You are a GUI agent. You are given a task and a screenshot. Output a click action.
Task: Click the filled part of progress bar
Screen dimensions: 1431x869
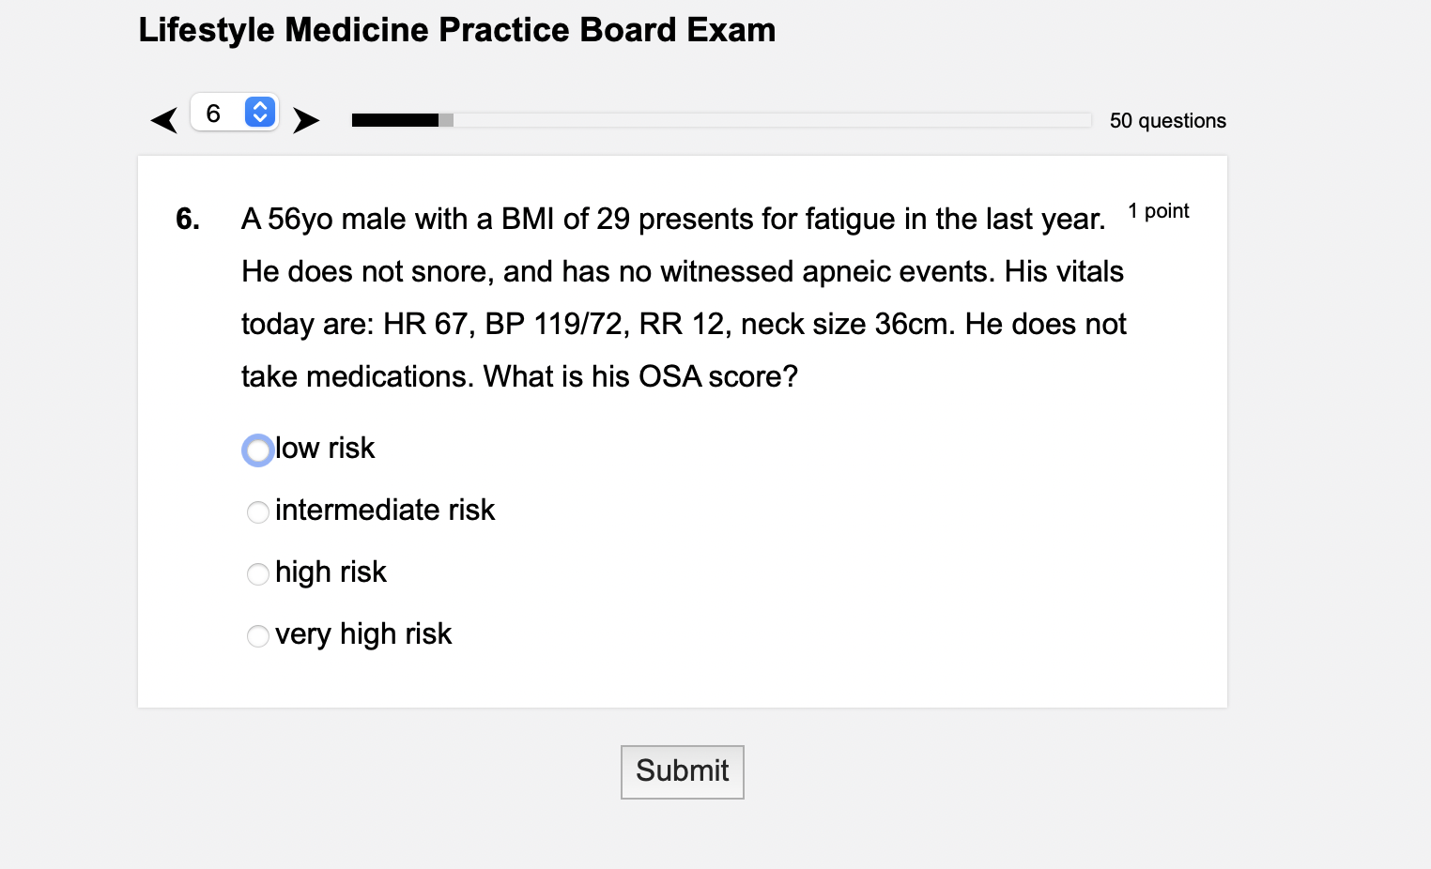tap(395, 120)
